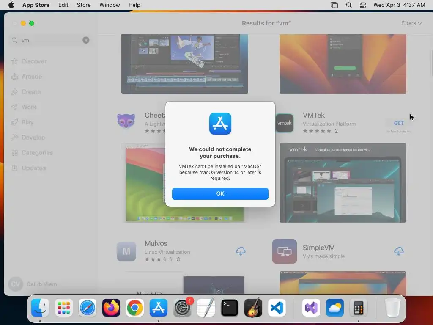The width and height of the screenshot is (433, 325).
Task: Open Terminal from the Dock
Action: click(230, 308)
